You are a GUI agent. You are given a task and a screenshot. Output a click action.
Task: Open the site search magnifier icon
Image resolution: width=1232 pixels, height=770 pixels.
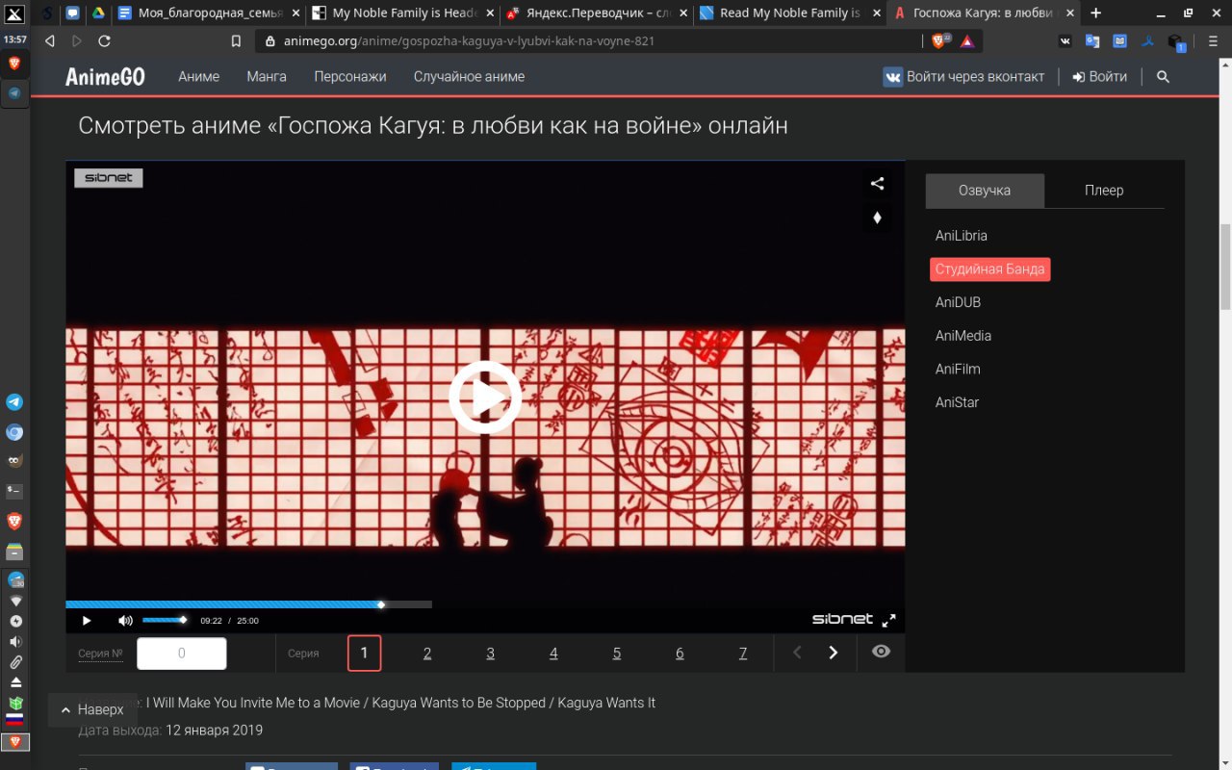1163,77
